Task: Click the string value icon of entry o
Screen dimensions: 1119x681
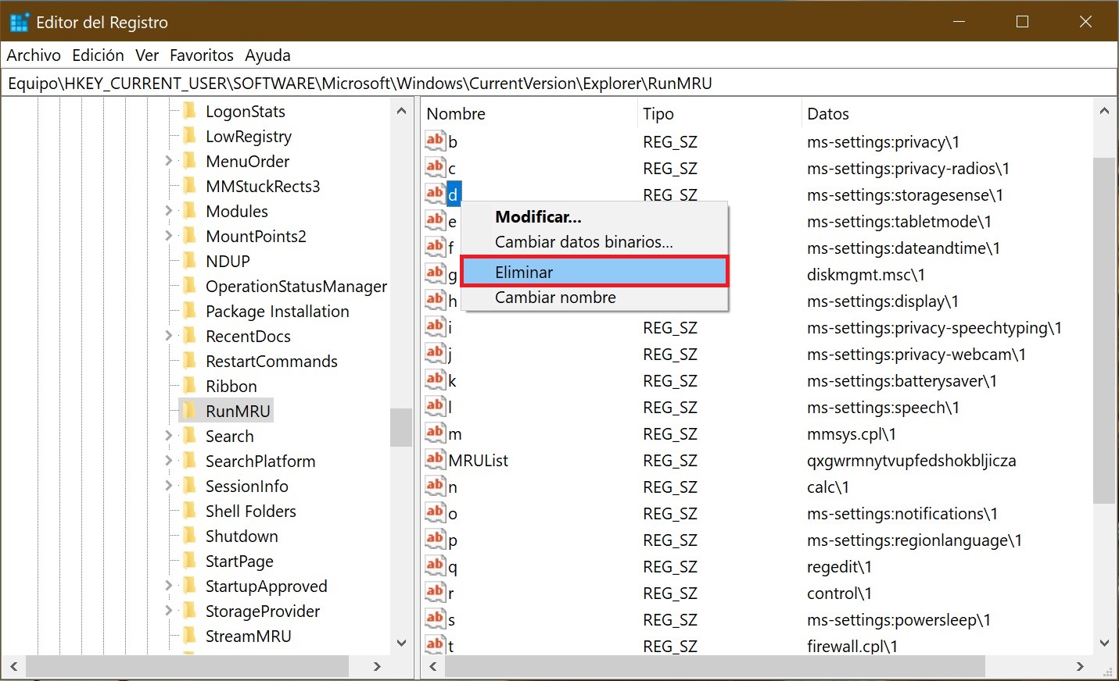Action: [436, 512]
